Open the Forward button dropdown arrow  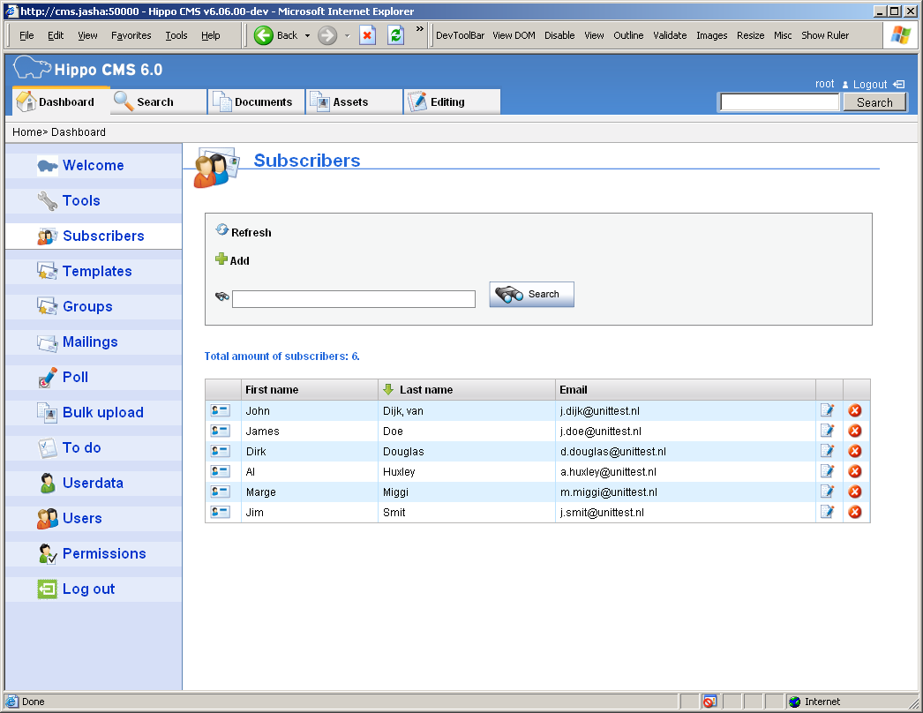347,35
